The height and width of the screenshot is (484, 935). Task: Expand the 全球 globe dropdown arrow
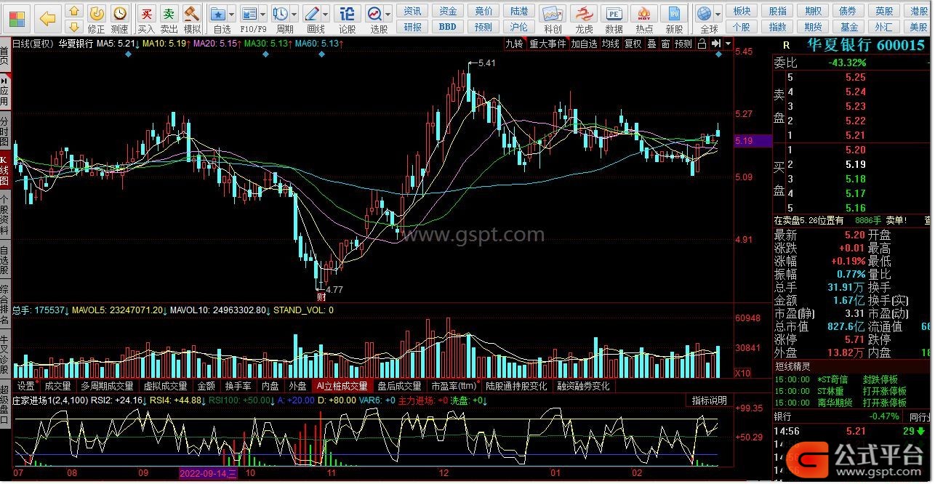click(x=720, y=15)
